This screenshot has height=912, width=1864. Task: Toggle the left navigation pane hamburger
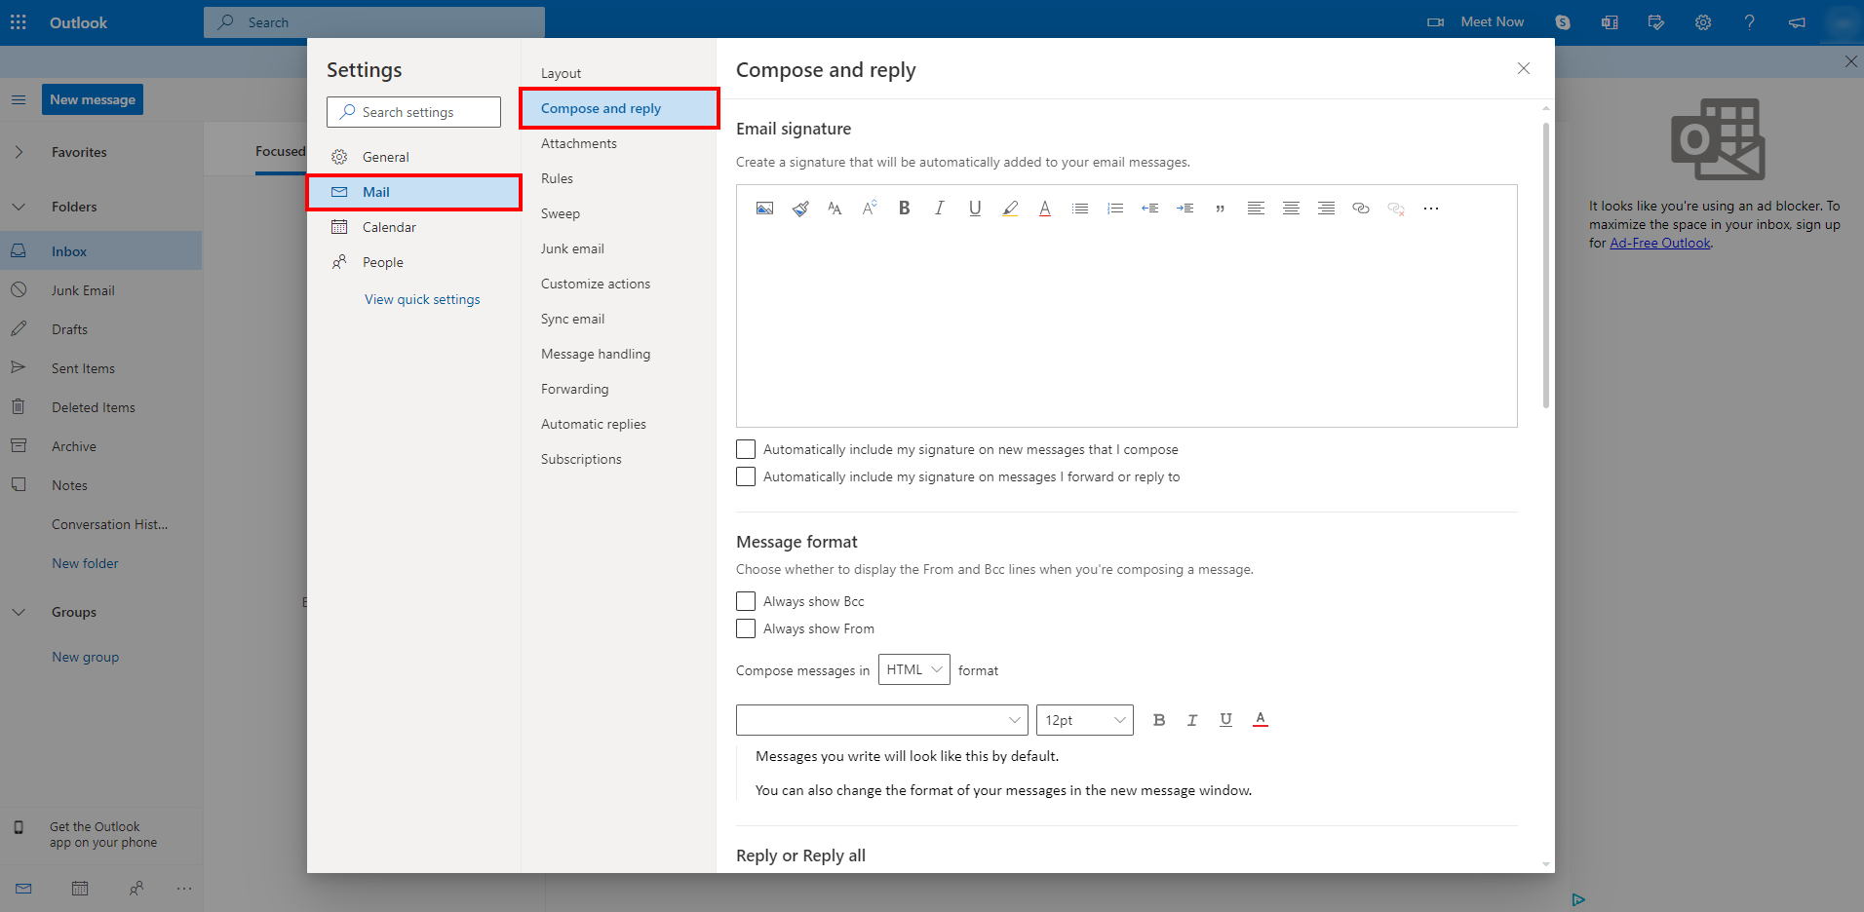(19, 99)
